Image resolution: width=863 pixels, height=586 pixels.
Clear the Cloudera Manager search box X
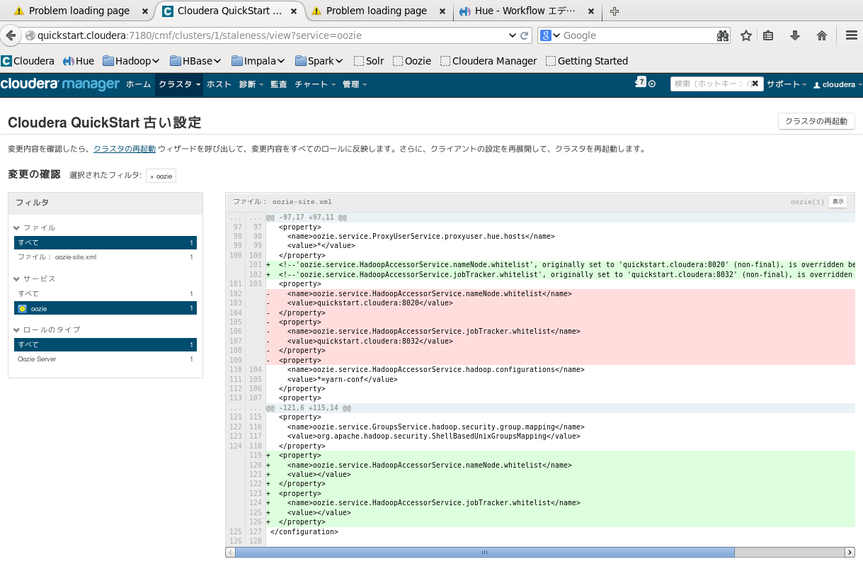click(x=755, y=84)
